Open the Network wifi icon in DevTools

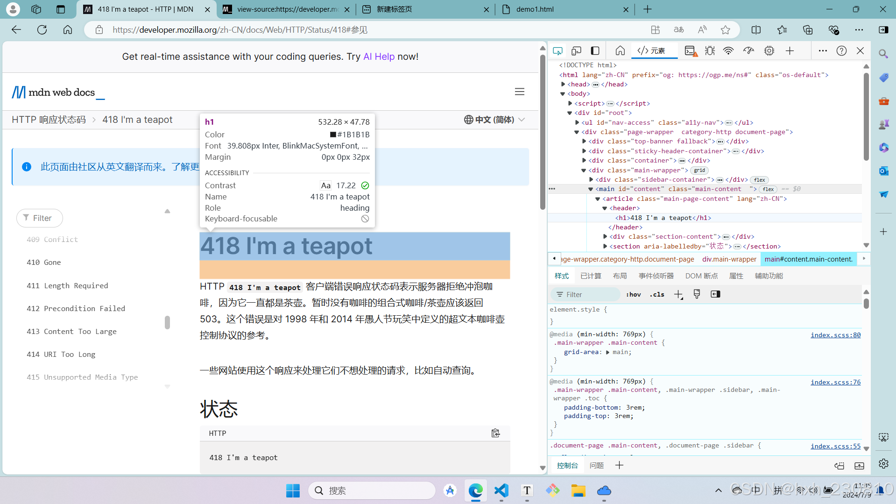728,51
